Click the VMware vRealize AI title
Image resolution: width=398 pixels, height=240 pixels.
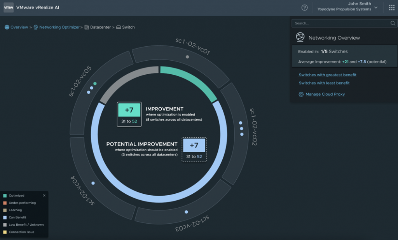tap(38, 7)
